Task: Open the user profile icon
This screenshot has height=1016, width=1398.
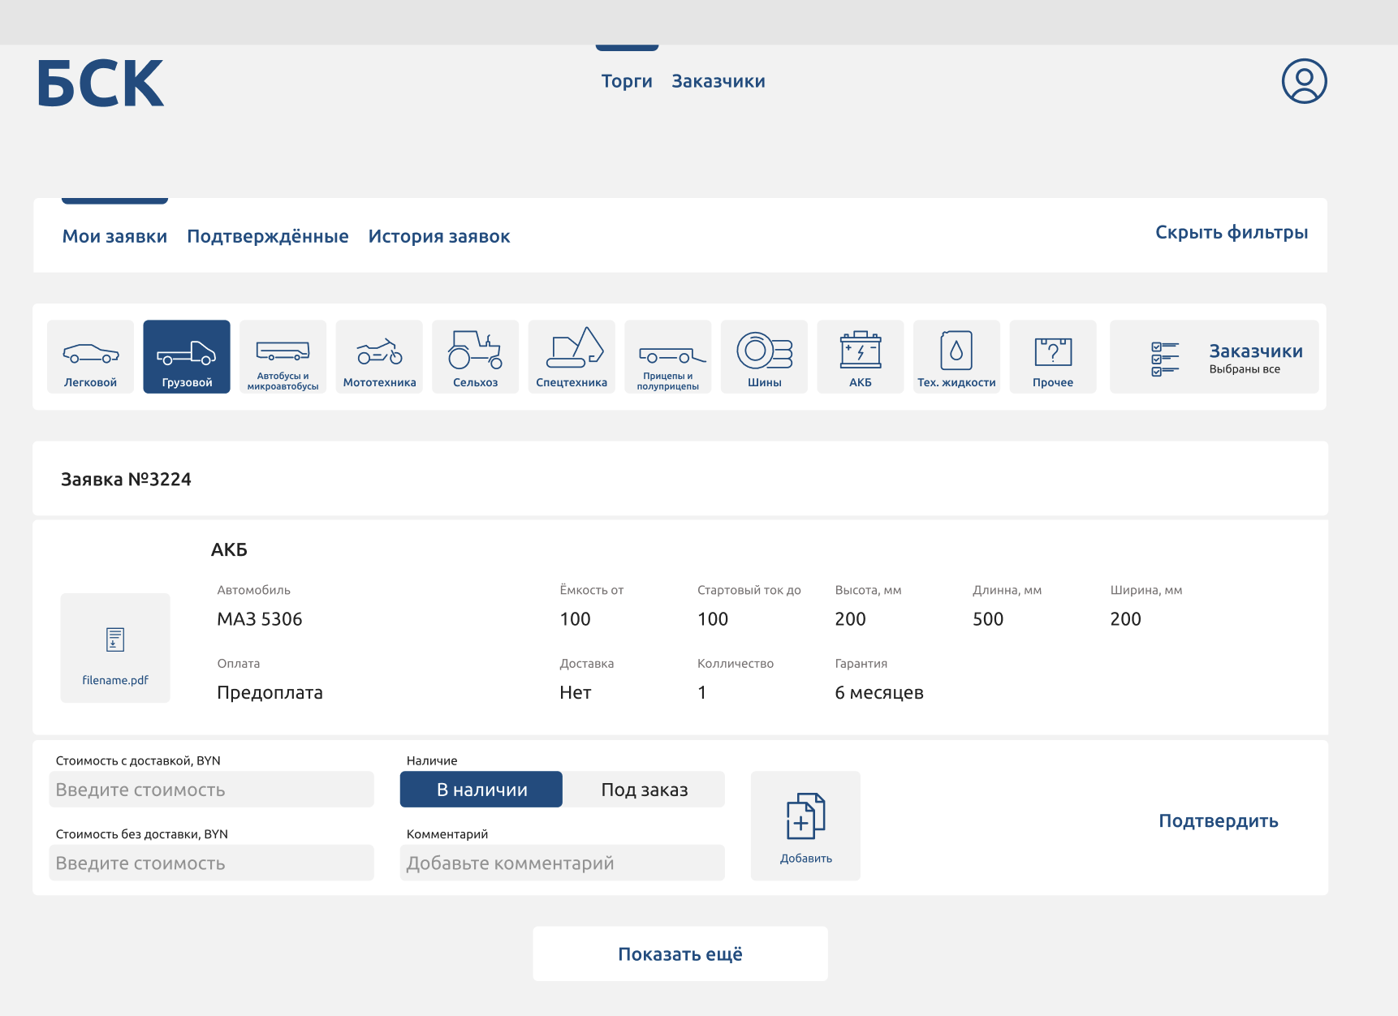Action: click(x=1304, y=81)
